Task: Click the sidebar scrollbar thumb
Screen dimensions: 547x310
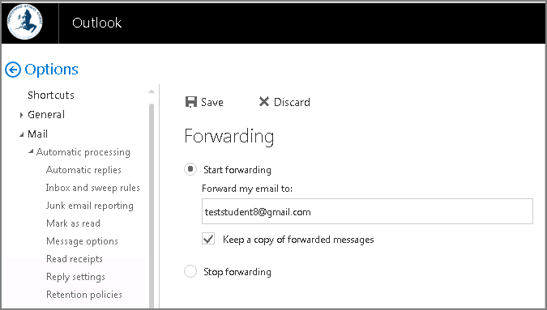Action: [x=152, y=206]
